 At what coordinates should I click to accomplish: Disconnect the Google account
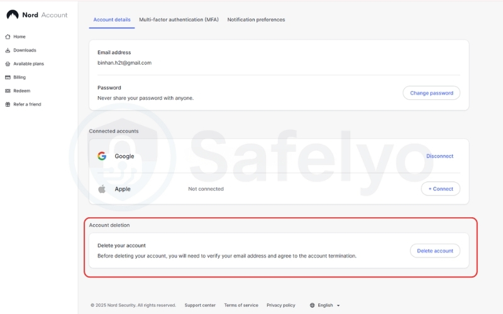pos(439,156)
